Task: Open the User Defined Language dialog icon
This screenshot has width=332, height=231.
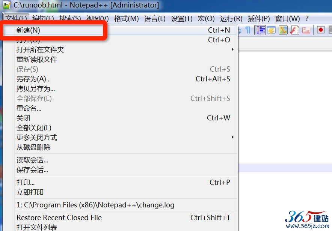Action: tap(271, 30)
